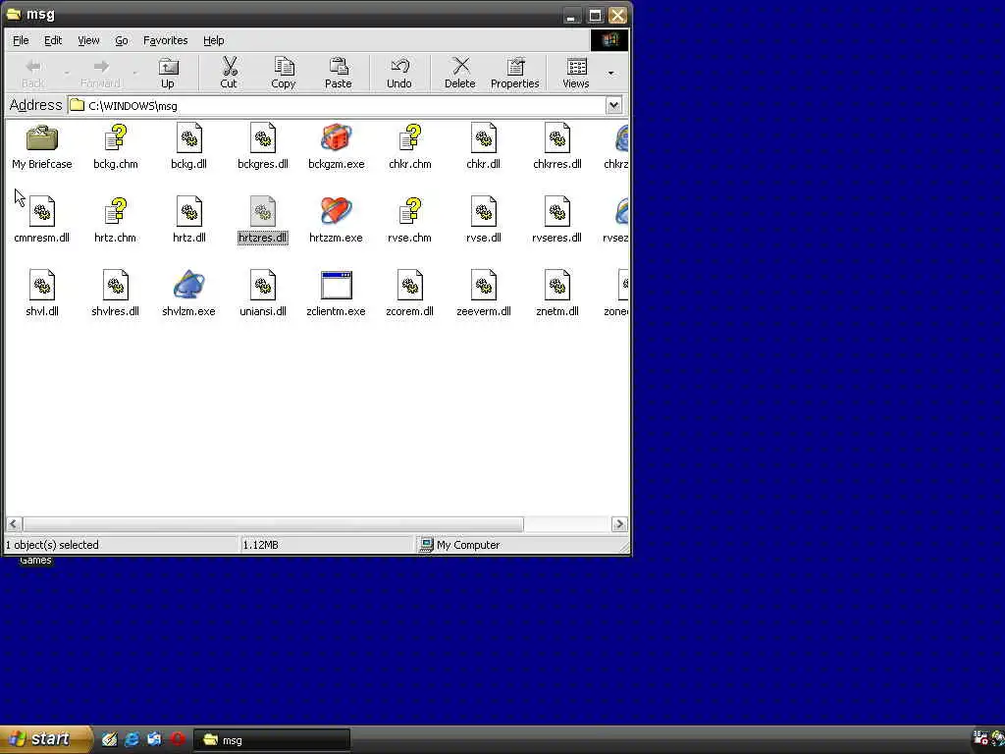The image size is (1005, 754).
Task: Open the Edit menu
Action: [x=53, y=40]
